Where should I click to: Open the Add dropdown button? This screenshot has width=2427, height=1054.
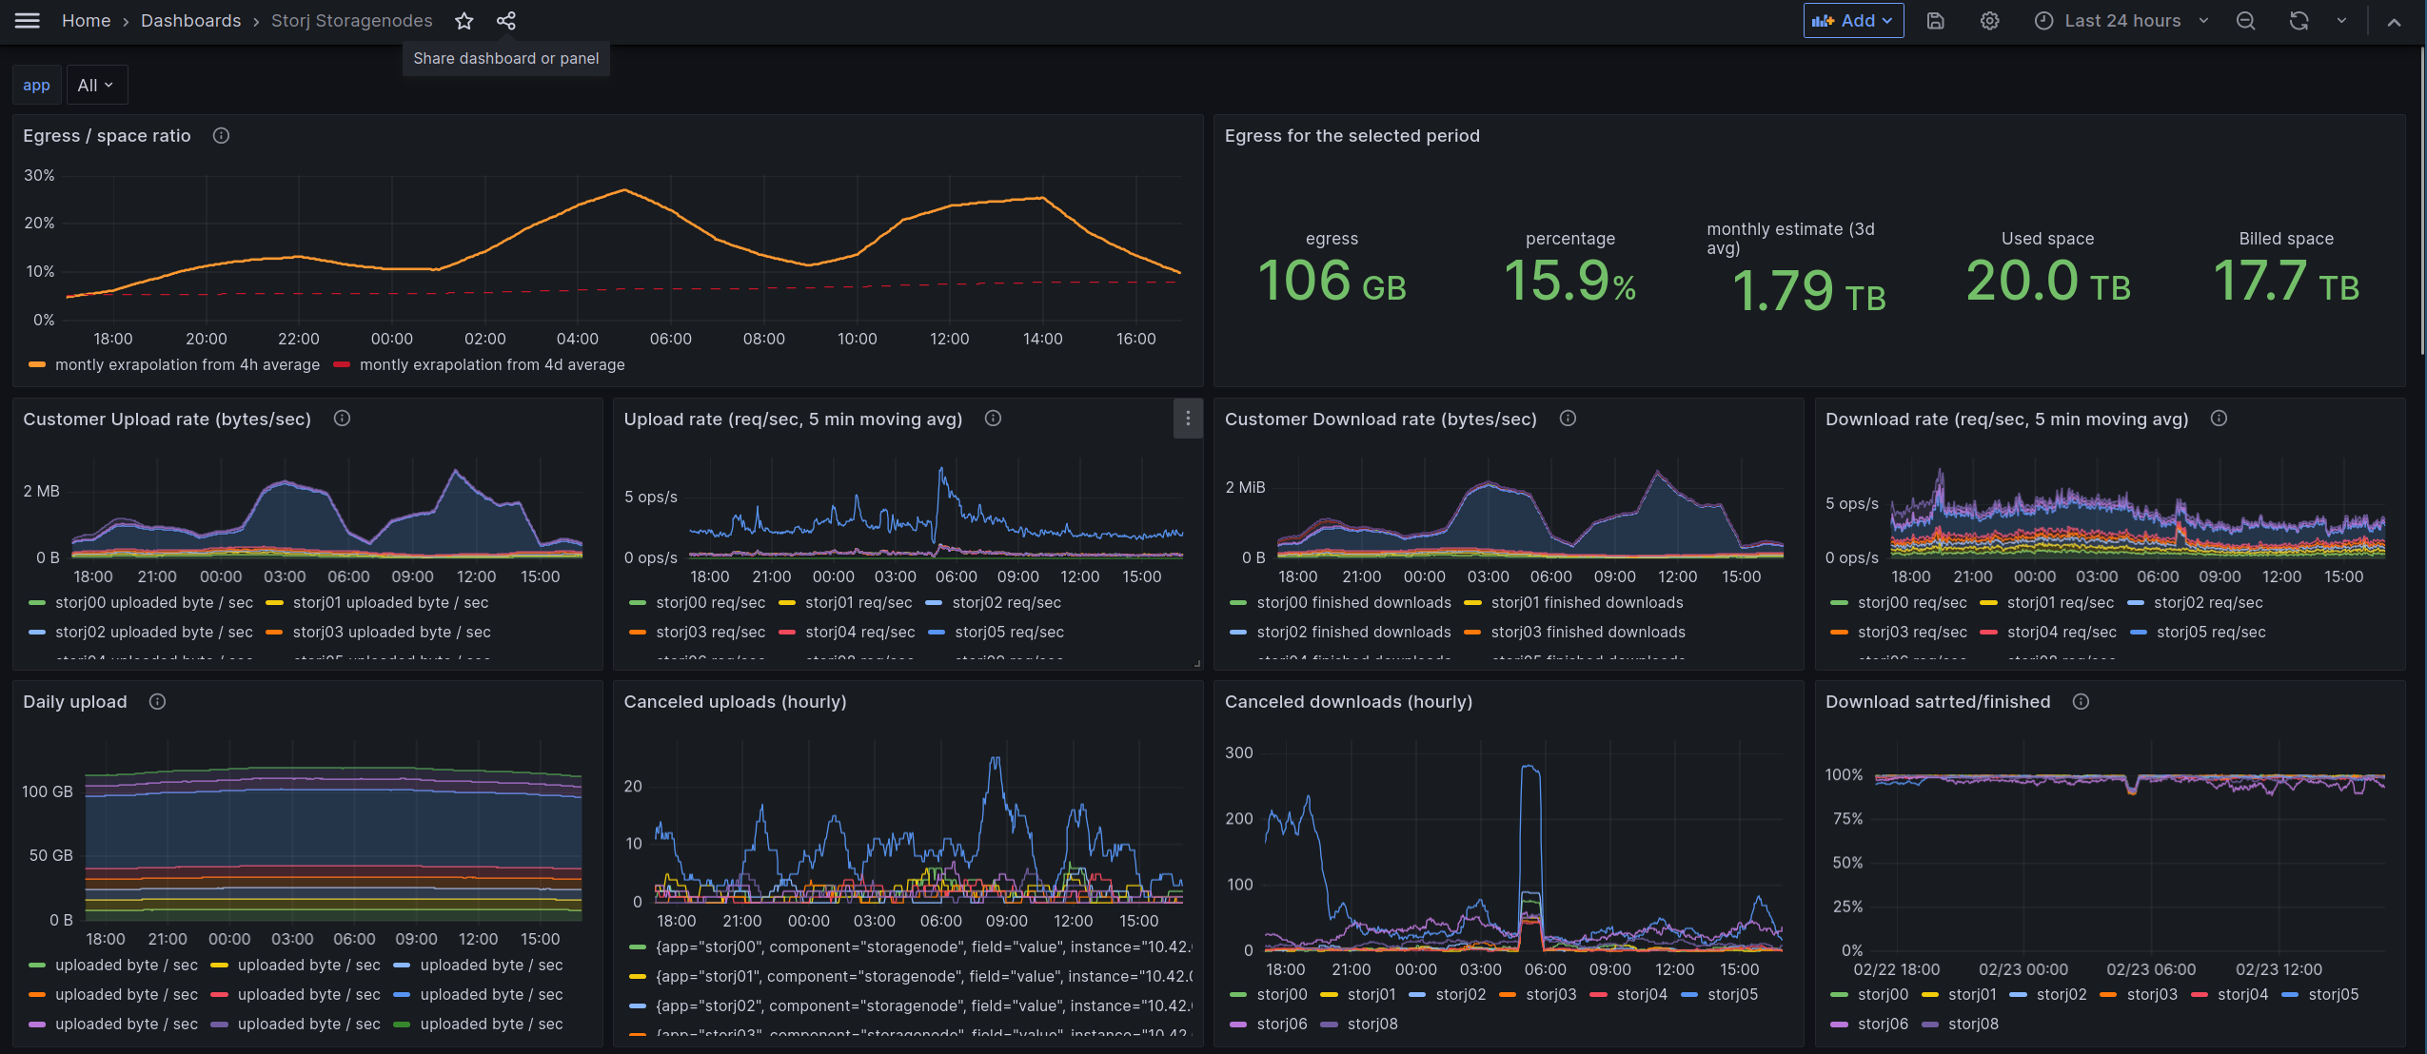coord(1853,21)
